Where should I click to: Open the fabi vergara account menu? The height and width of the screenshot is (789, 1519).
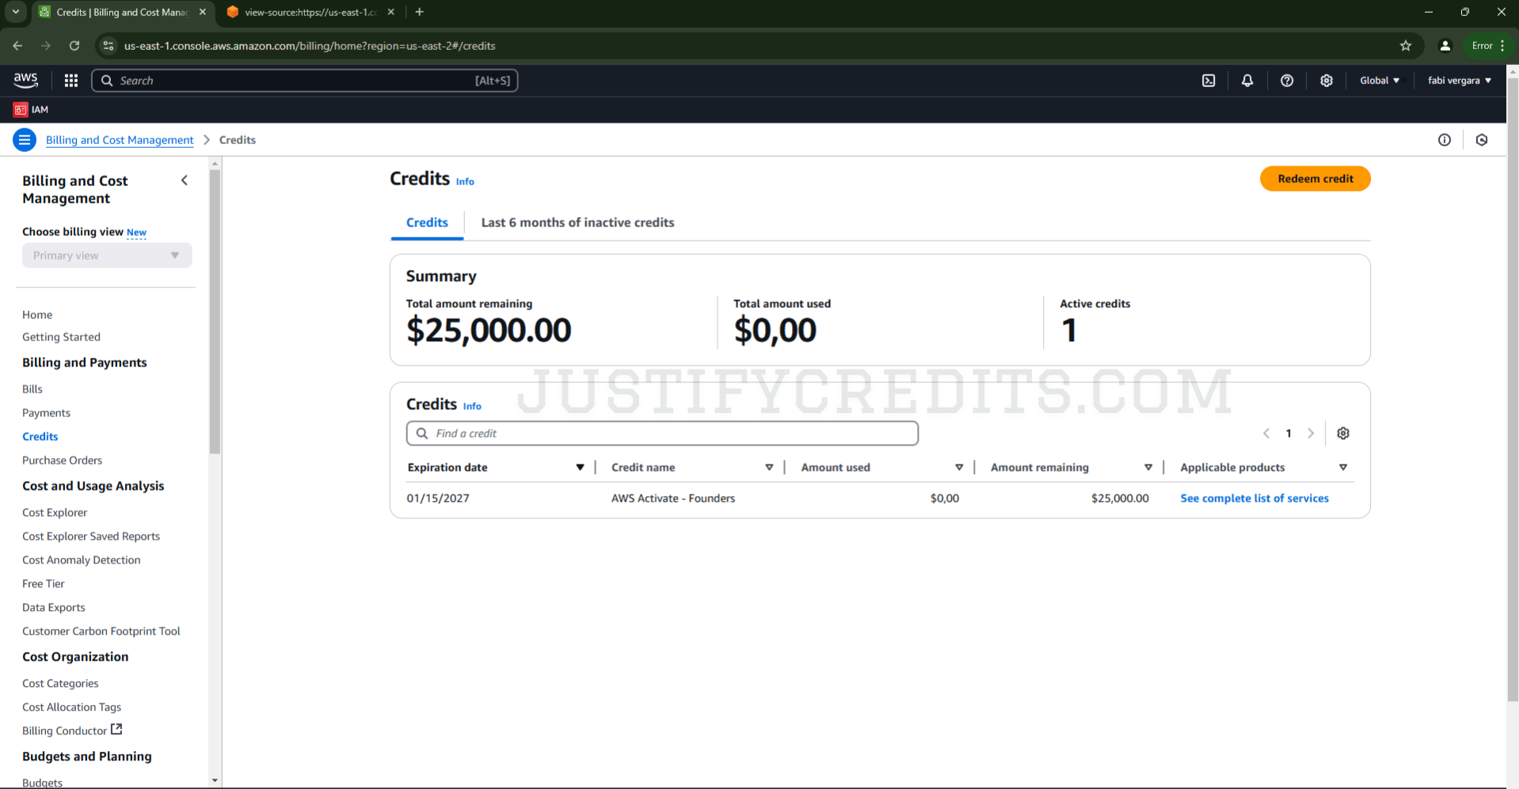coord(1460,81)
